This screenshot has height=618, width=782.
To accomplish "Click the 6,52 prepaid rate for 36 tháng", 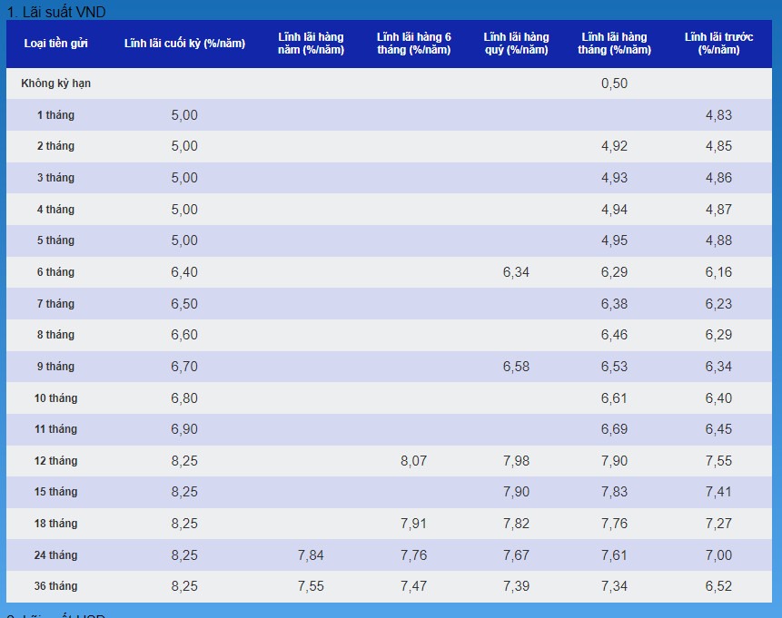I will click(718, 586).
